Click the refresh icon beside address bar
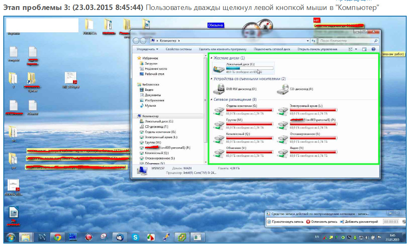 point(313,41)
